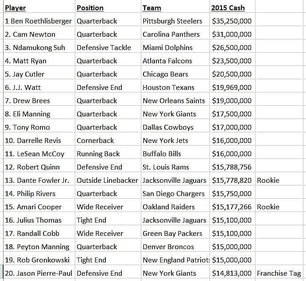306x281 pixels.
Task: Select the Amari Cooper cell
Action: (x=33, y=207)
